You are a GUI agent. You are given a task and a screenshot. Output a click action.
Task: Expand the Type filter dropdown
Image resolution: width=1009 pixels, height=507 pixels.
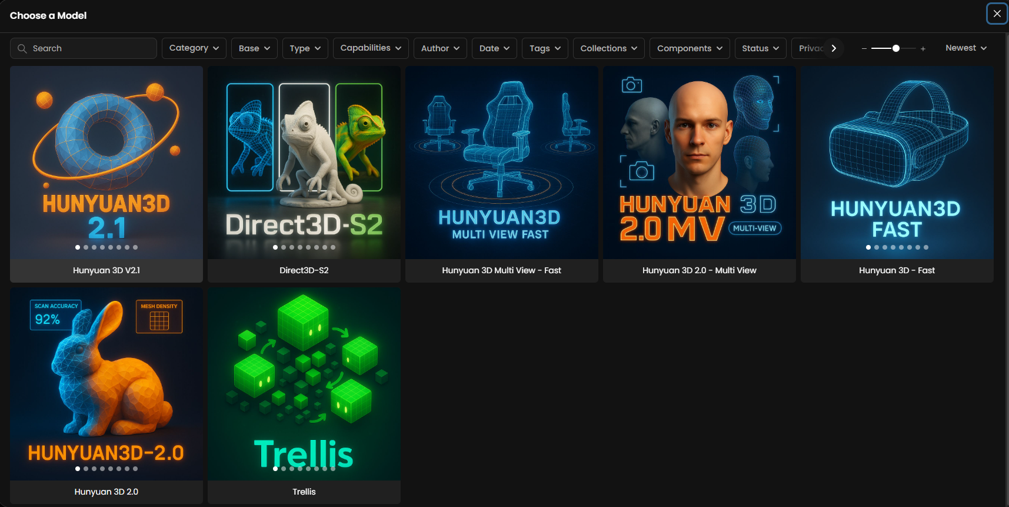pos(305,48)
